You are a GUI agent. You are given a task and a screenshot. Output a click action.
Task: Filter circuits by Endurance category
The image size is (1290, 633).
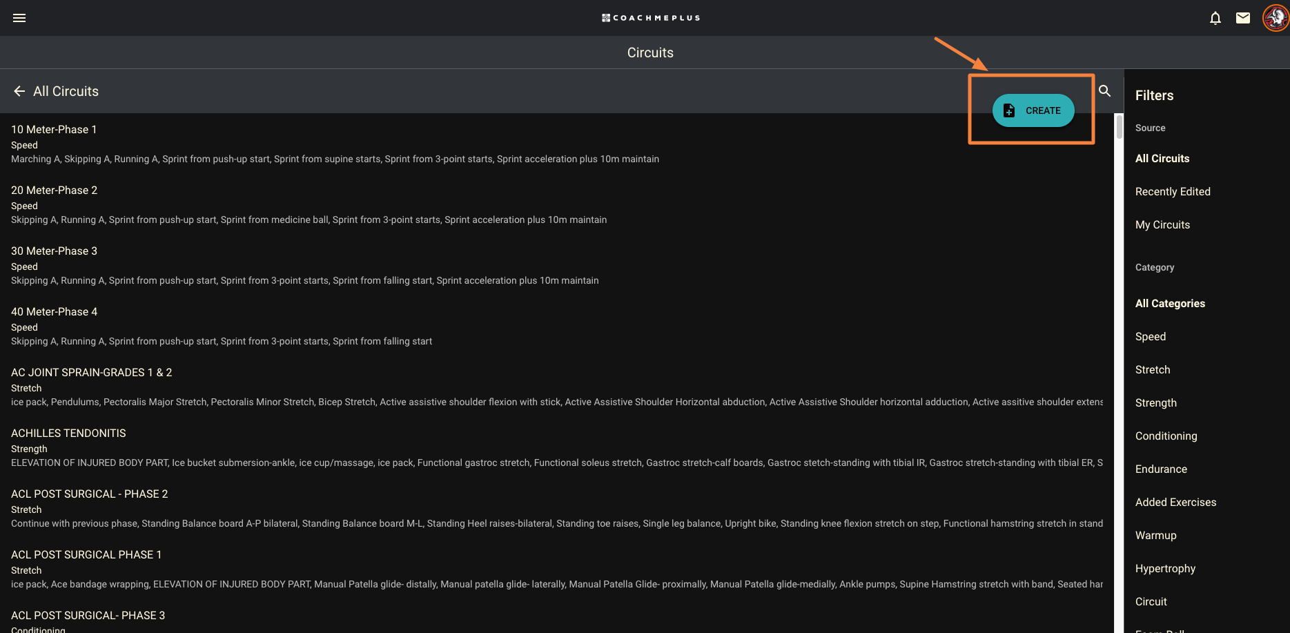[1161, 469]
